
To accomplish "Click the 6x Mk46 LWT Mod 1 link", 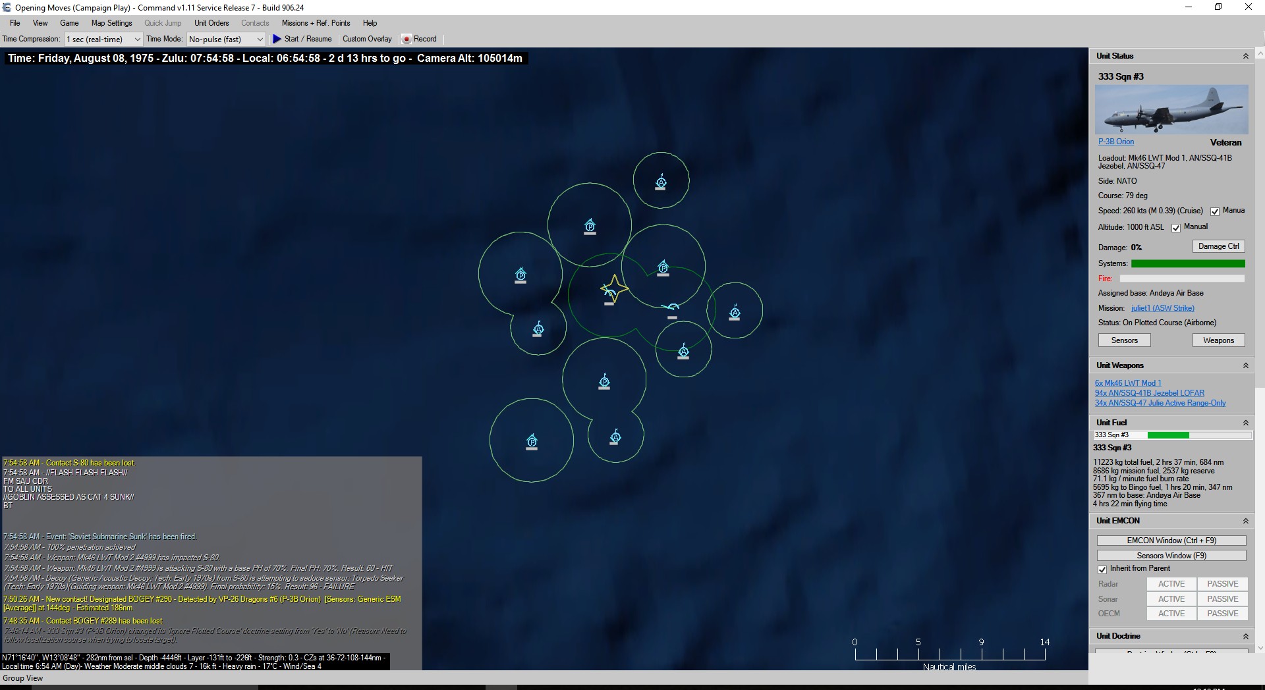I will pyautogui.click(x=1128, y=383).
